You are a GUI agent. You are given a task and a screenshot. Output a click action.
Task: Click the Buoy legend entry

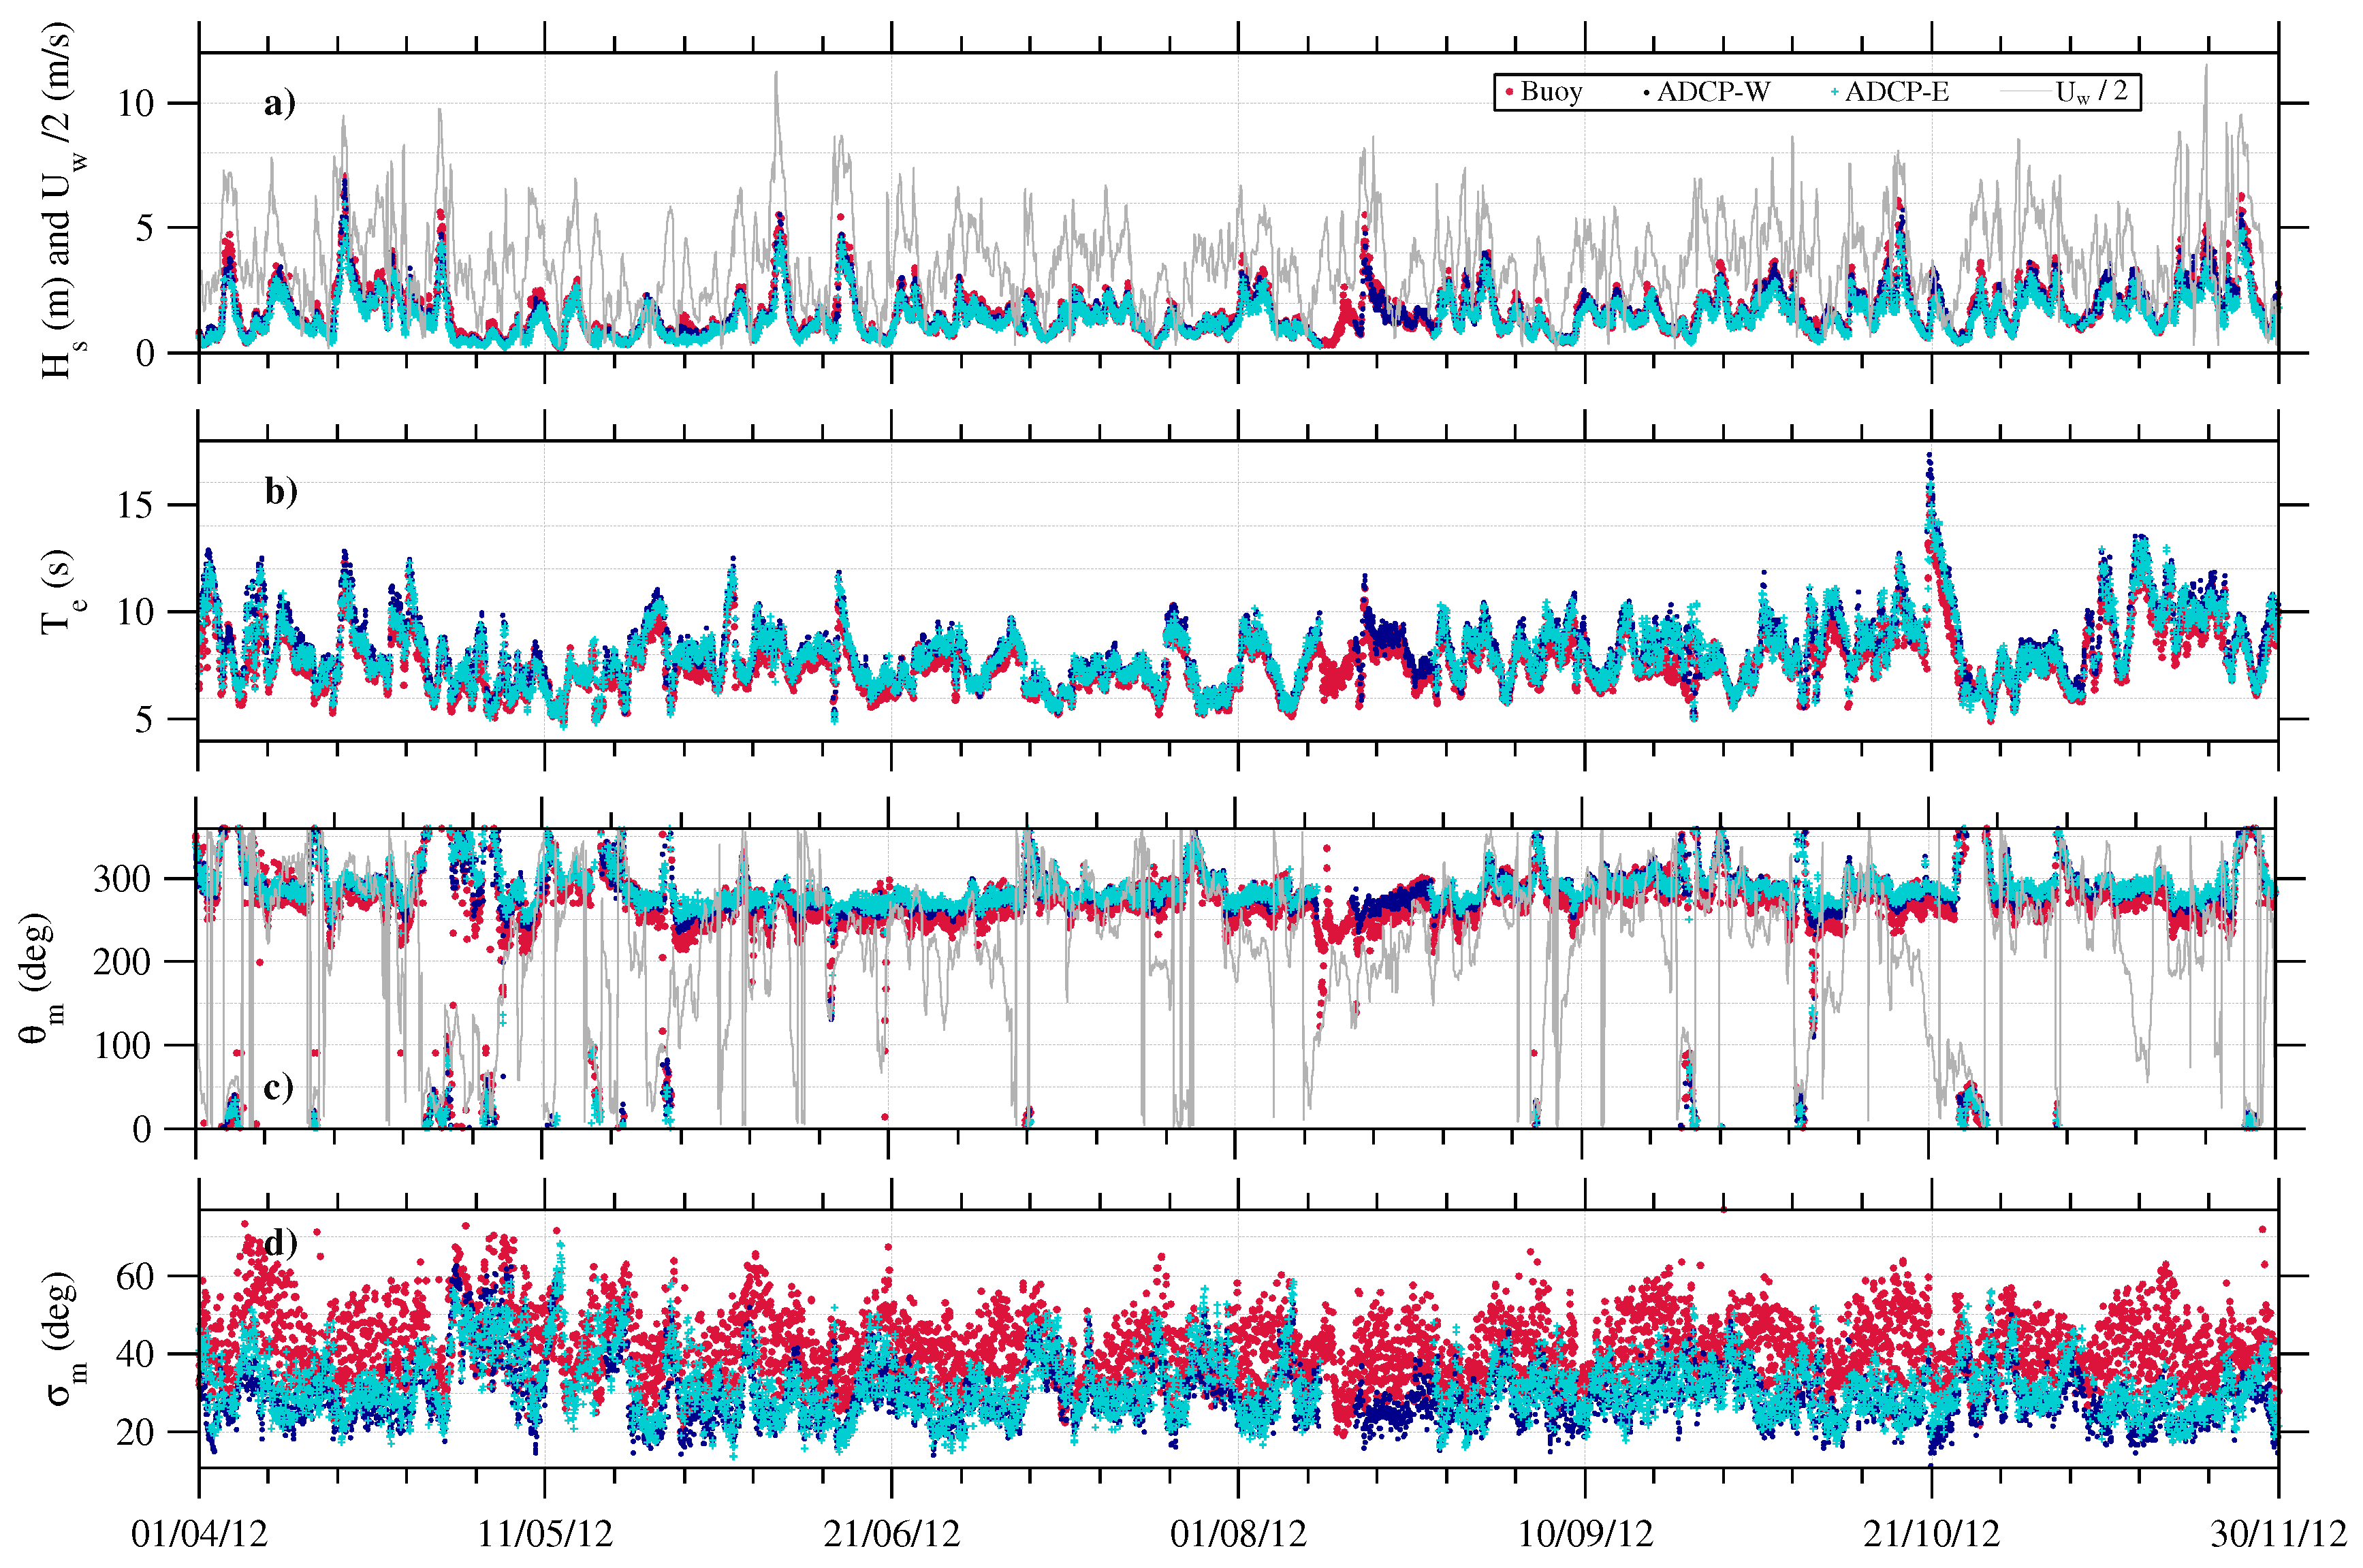click(1549, 92)
